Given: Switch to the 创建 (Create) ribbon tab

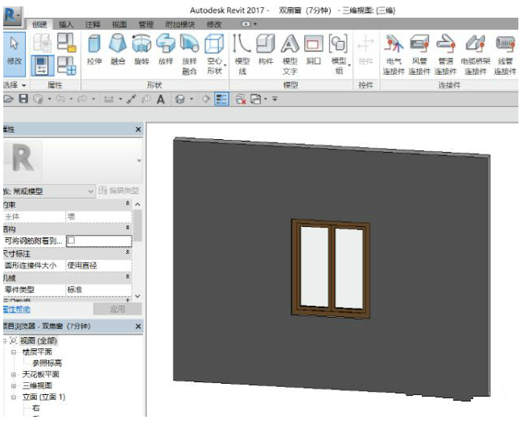Looking at the screenshot, I should click(39, 24).
